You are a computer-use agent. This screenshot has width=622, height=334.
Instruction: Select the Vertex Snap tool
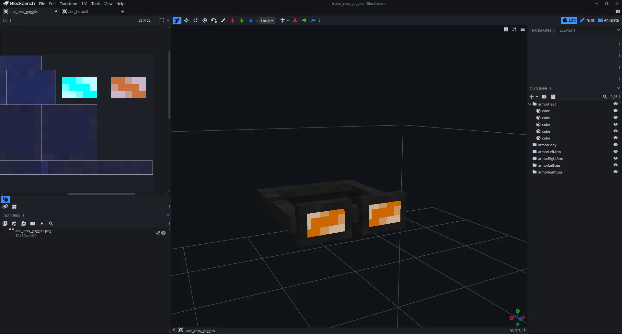(x=214, y=20)
